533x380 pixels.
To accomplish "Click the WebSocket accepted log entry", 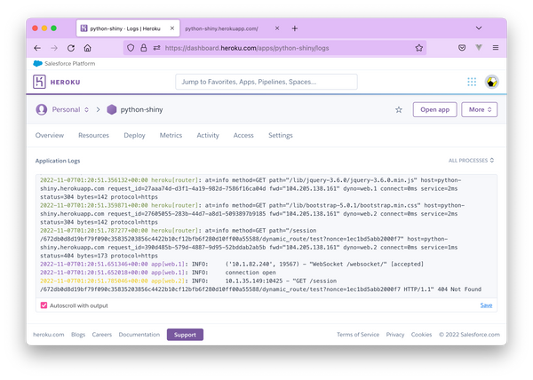I will [x=232, y=264].
